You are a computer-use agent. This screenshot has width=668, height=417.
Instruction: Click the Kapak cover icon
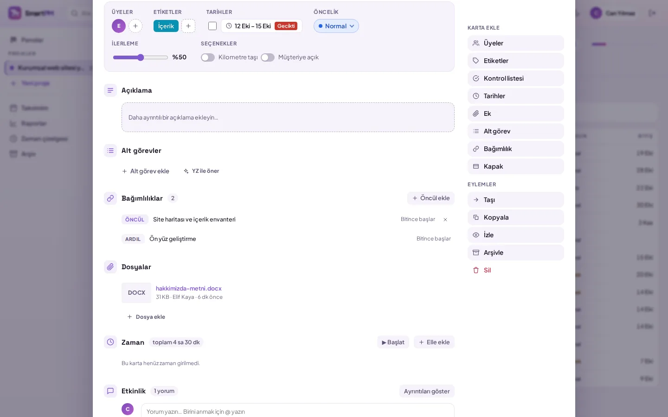476,166
